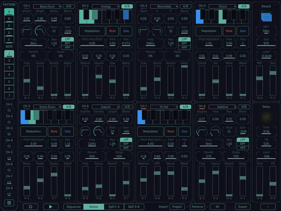
Task: Select note slot 3
Action: [9, 68]
